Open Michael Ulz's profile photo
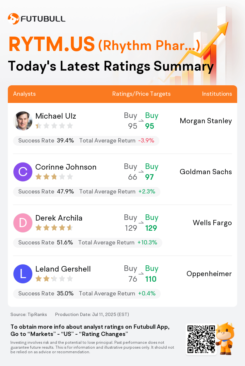245x366 pixels. click(23, 121)
